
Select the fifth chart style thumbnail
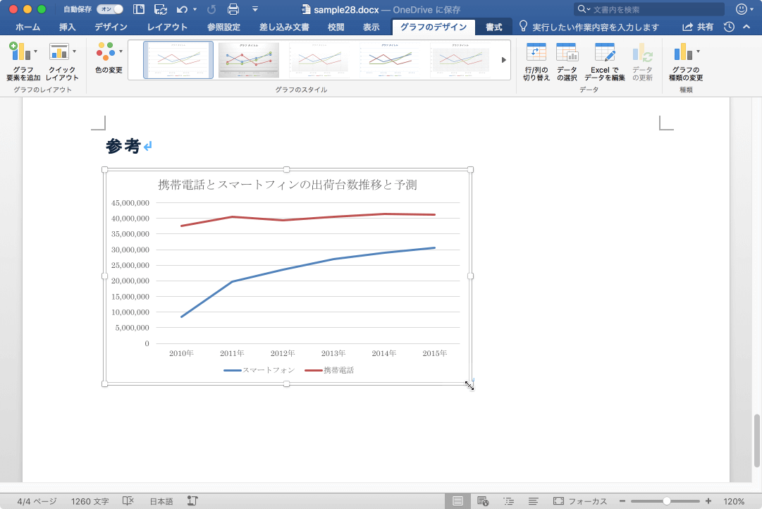click(460, 60)
